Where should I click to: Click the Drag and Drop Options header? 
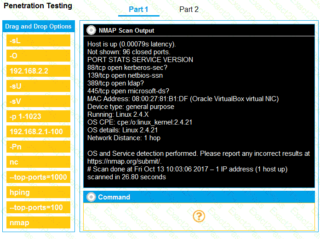click(x=39, y=27)
